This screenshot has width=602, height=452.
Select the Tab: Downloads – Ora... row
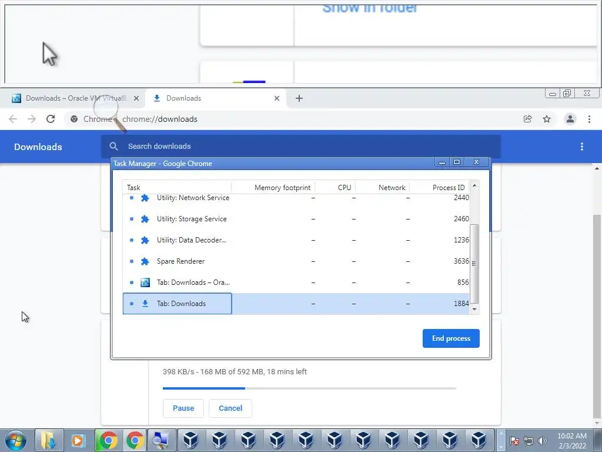click(x=296, y=282)
